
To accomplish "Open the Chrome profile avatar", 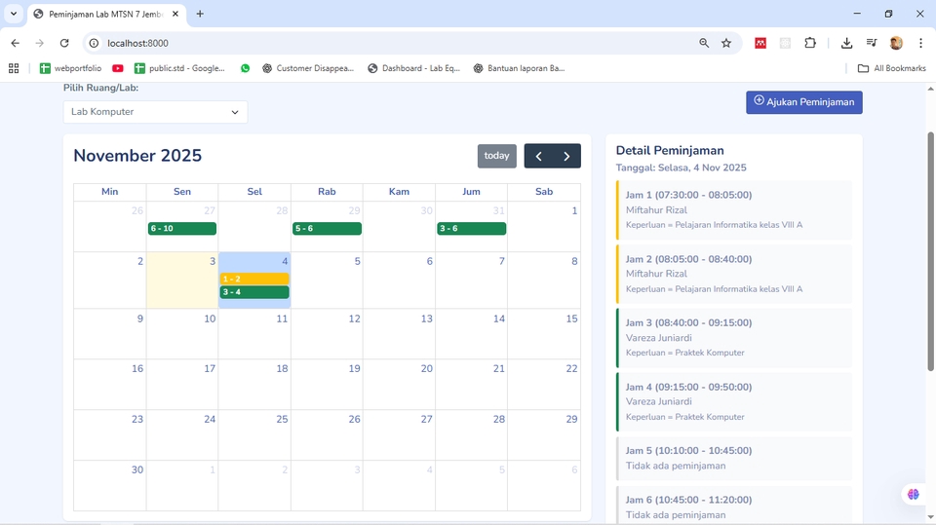I will 896,43.
